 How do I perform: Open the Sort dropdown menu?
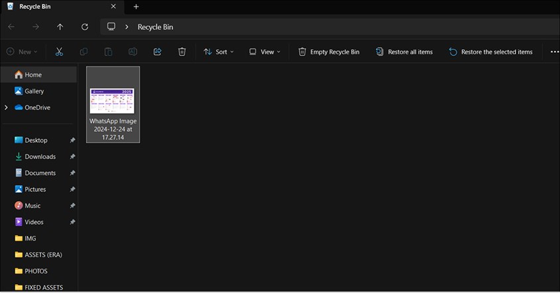point(219,52)
